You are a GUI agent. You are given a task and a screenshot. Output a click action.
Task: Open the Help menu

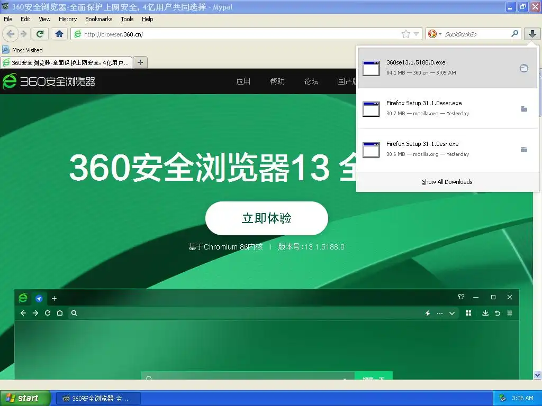point(147,19)
